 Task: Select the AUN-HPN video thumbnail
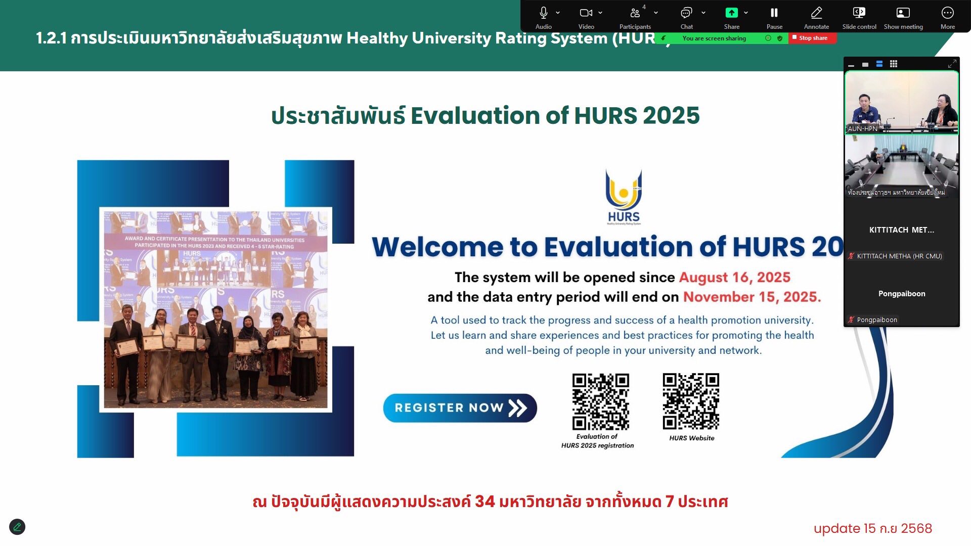(x=901, y=103)
